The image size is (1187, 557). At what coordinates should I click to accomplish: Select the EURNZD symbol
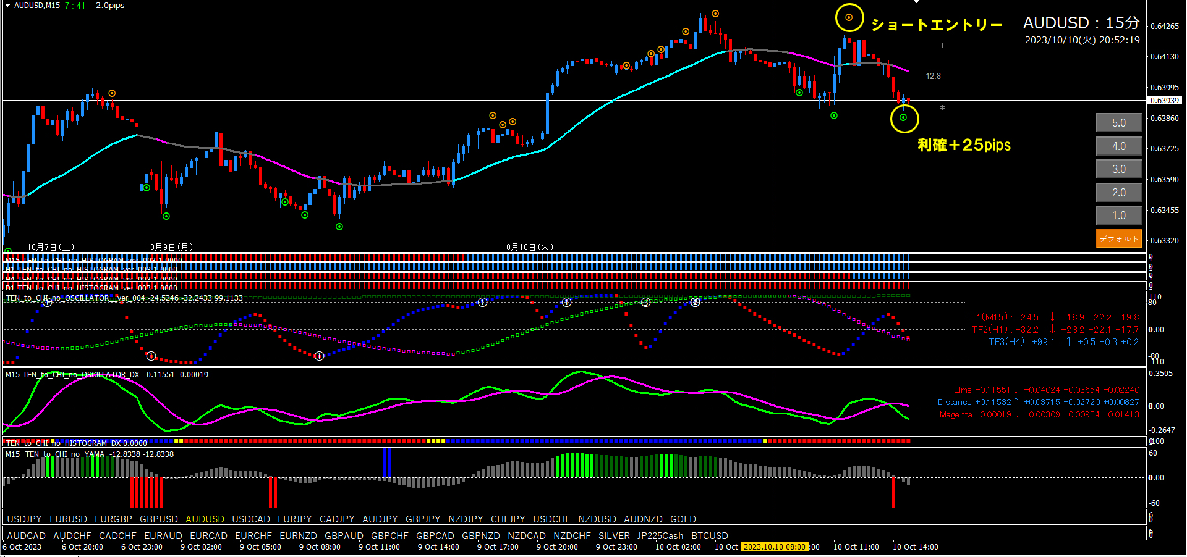pyautogui.click(x=298, y=536)
